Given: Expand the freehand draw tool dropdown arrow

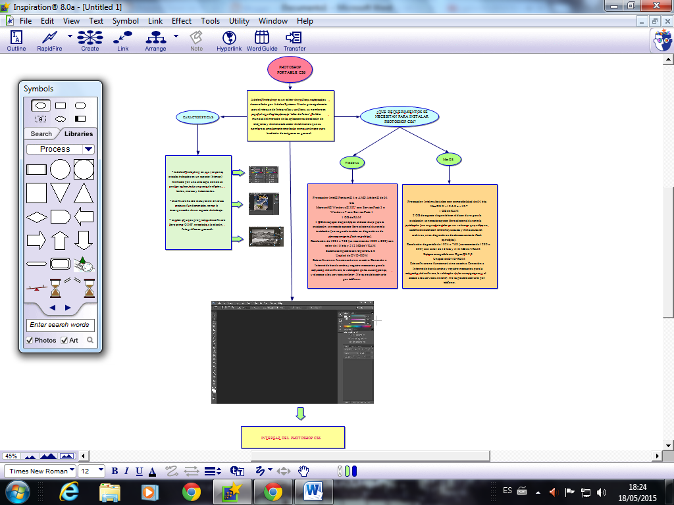Looking at the screenshot, I should 270,469.
